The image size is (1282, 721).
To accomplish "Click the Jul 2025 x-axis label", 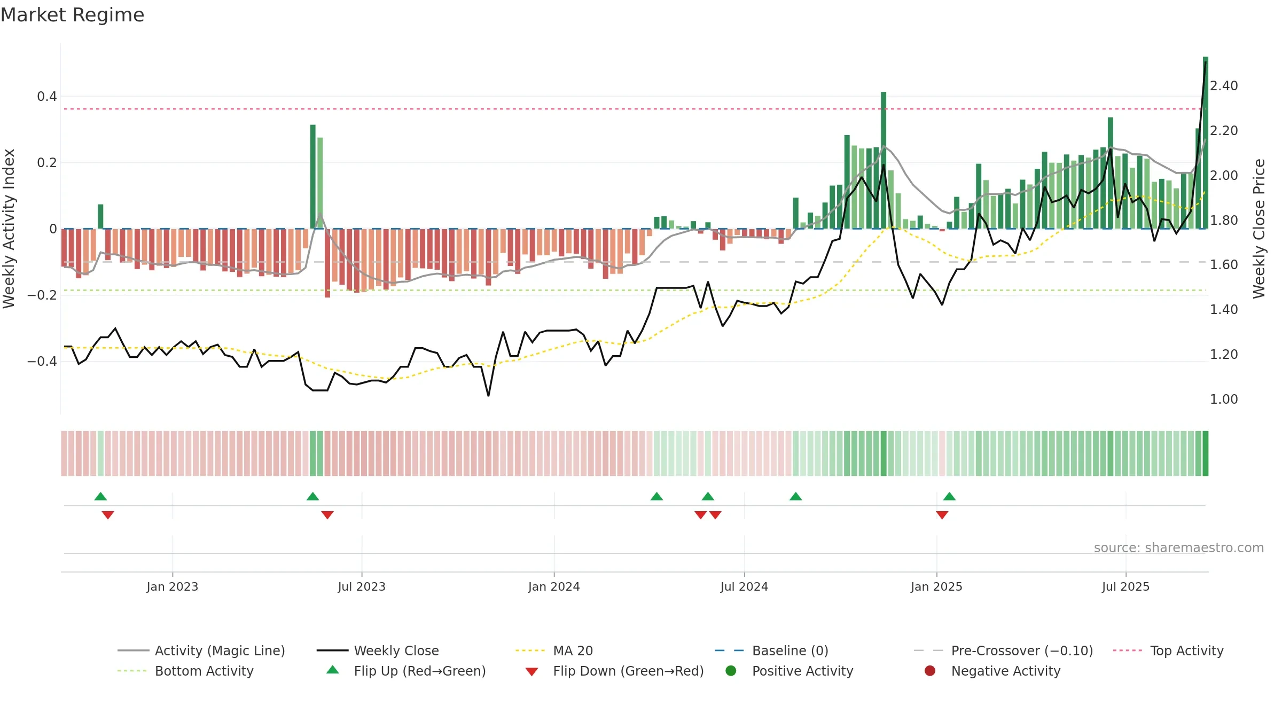I will (x=1125, y=586).
